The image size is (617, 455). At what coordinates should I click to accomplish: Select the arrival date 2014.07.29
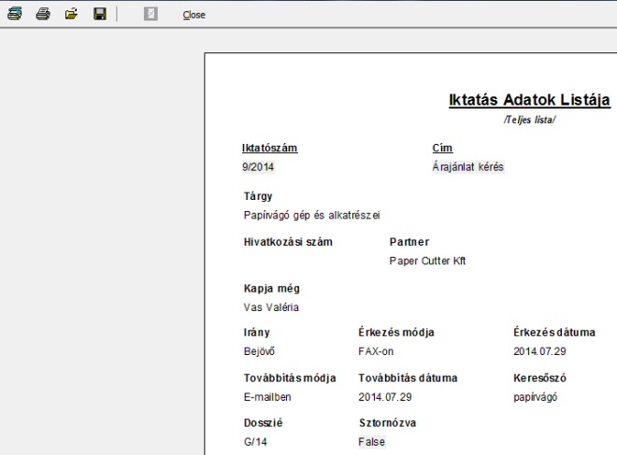pyautogui.click(x=539, y=351)
